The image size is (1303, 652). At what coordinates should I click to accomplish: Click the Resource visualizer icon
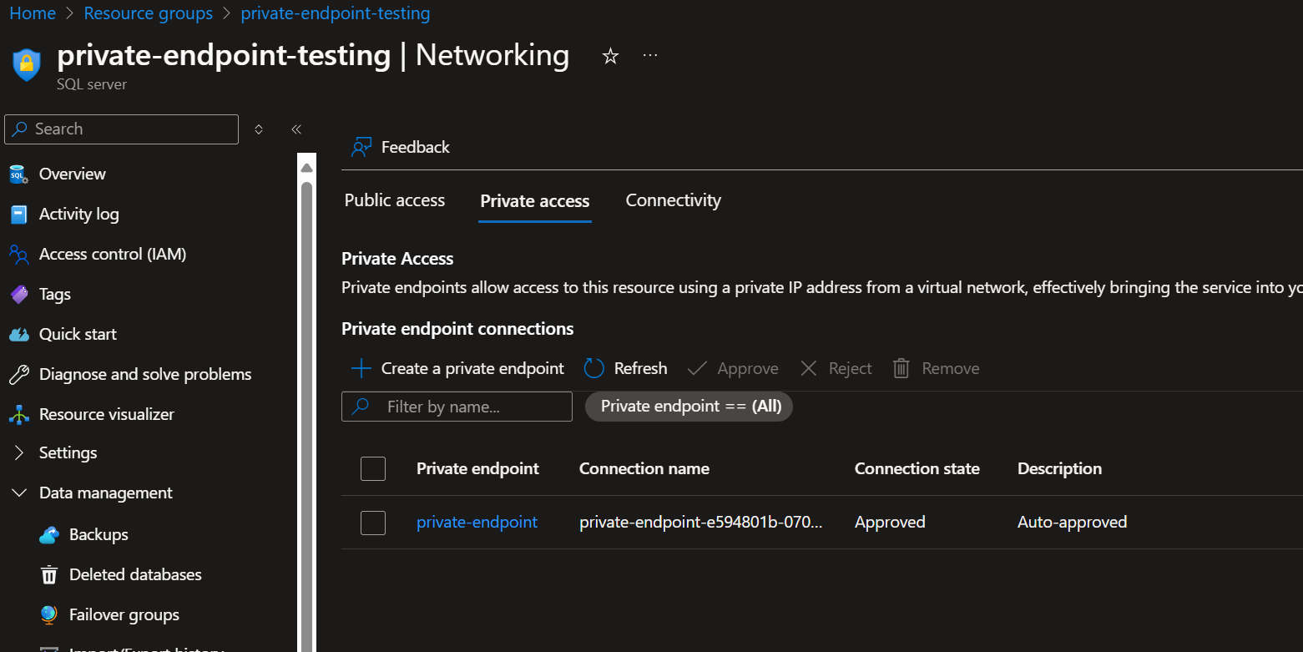[x=18, y=415]
